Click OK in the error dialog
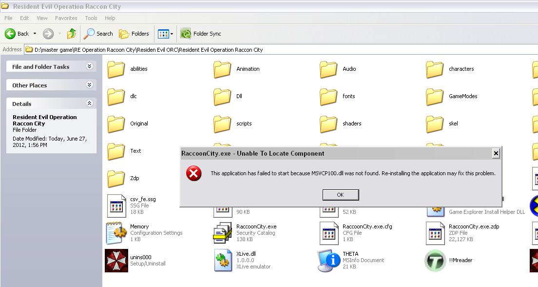The image size is (538, 287). coord(340,195)
